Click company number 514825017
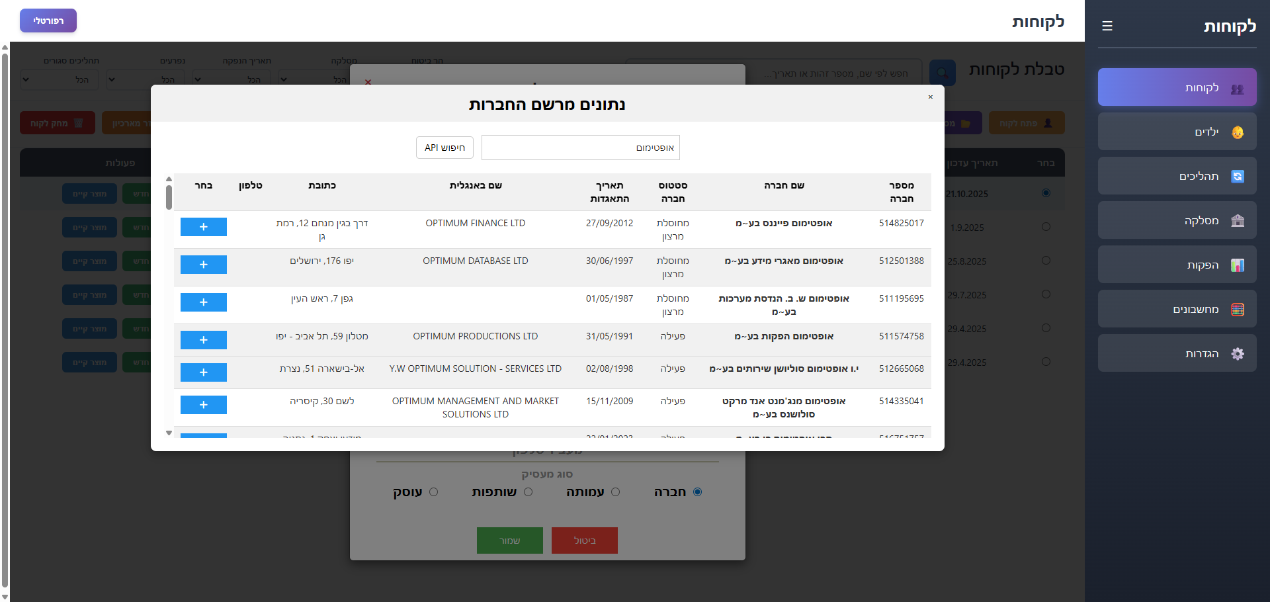The image size is (1270, 602). coord(901,224)
